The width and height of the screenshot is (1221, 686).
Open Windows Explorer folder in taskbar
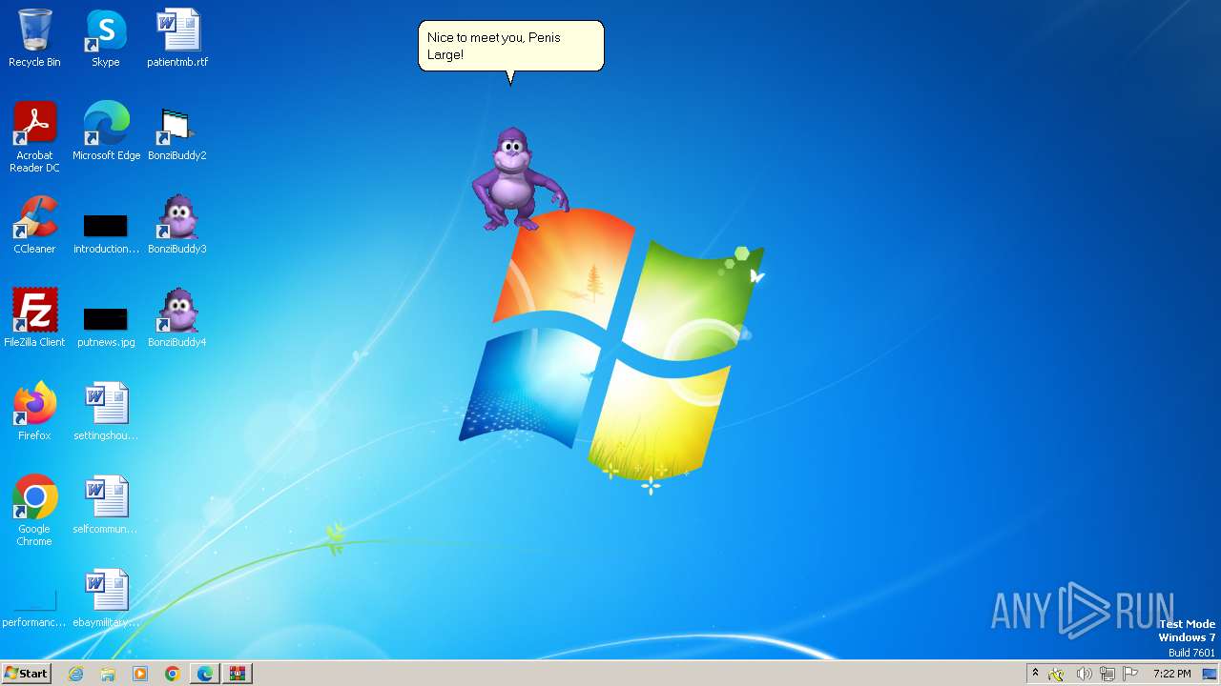[108, 674]
